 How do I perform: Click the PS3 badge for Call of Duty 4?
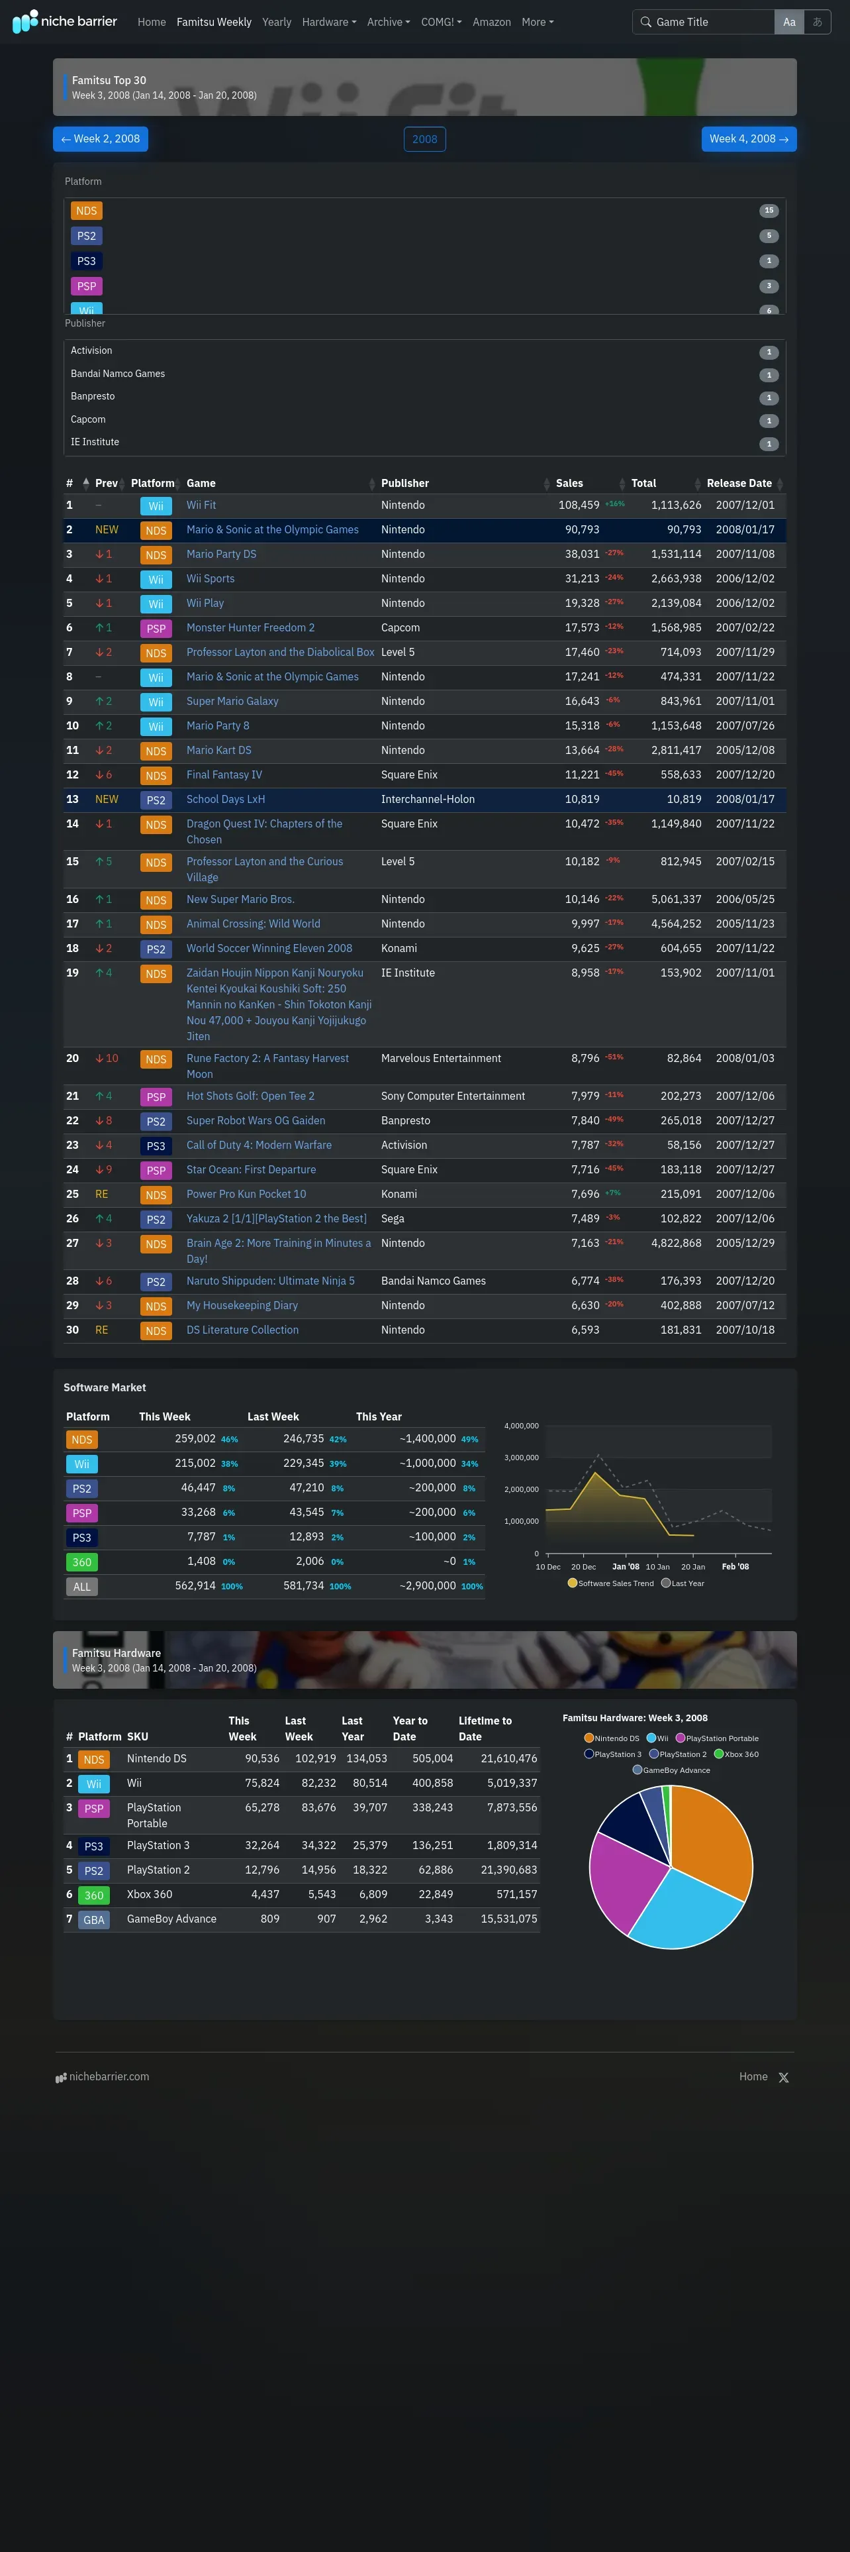(x=156, y=1146)
